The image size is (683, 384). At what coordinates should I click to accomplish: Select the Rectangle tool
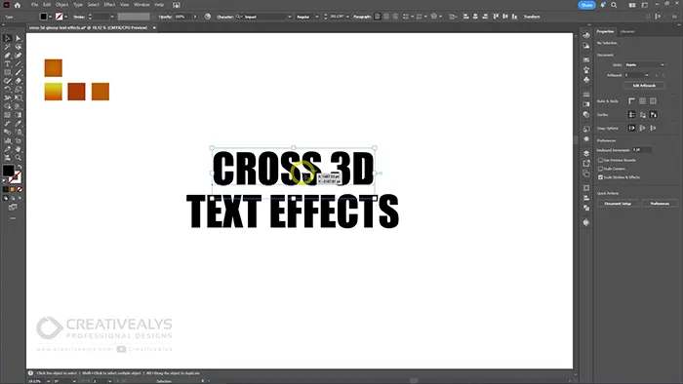pyautogui.click(x=8, y=72)
